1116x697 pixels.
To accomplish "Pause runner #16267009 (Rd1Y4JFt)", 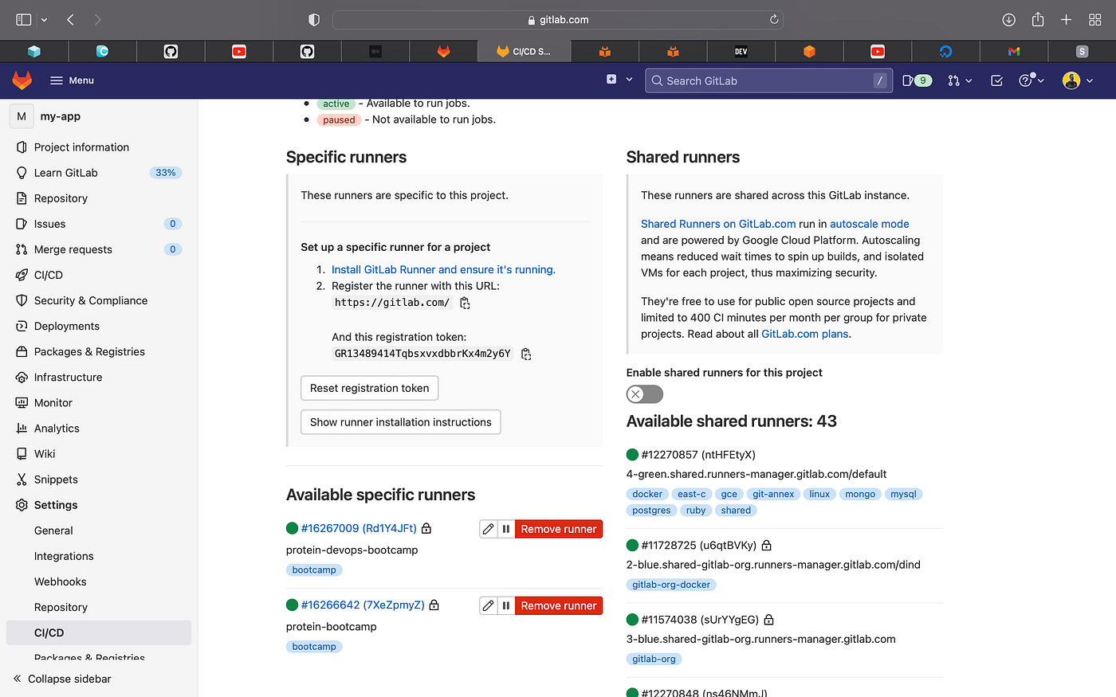I will (506, 528).
